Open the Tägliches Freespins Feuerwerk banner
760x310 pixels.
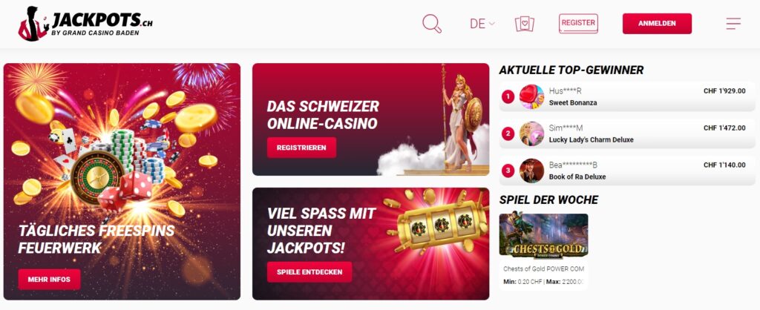click(x=122, y=182)
